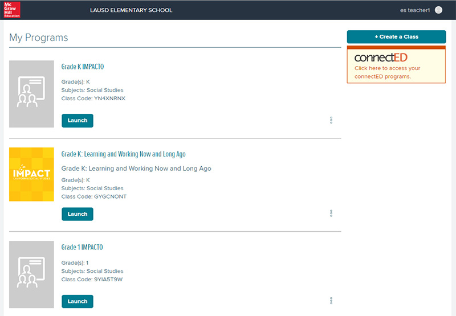This screenshot has width=456, height=316.
Task: Open Grade K: Learning and Working title link
Action: tap(123, 154)
